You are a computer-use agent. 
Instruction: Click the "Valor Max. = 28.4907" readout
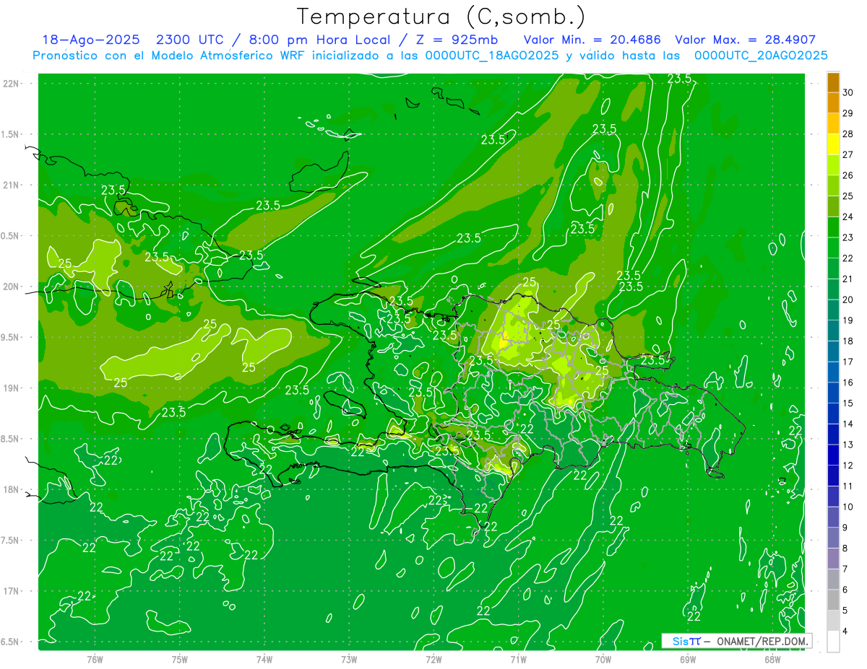tap(745, 40)
